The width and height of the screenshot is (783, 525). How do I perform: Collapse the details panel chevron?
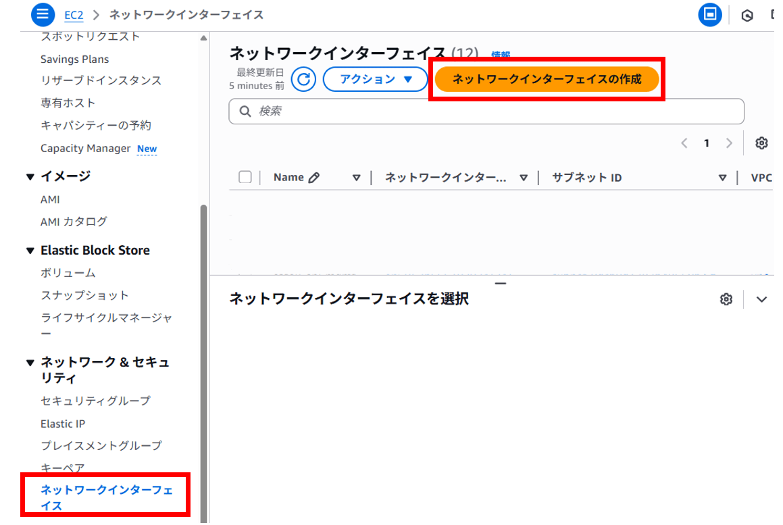762,299
